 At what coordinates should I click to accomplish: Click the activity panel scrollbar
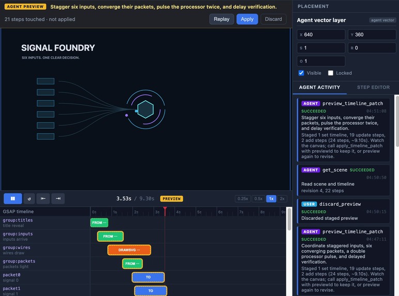coord(397,121)
